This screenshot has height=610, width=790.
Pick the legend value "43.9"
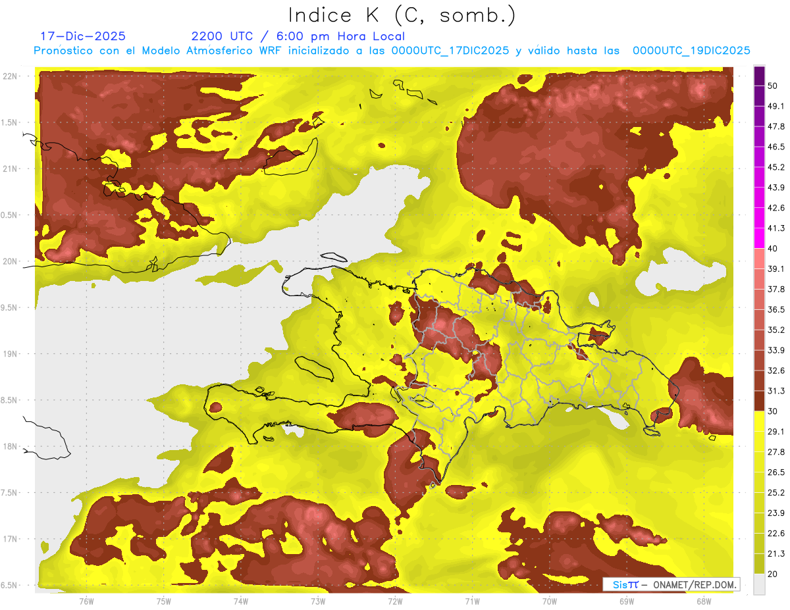776,188
